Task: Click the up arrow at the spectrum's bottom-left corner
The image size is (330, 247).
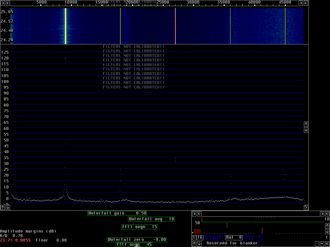Action: coord(3,207)
